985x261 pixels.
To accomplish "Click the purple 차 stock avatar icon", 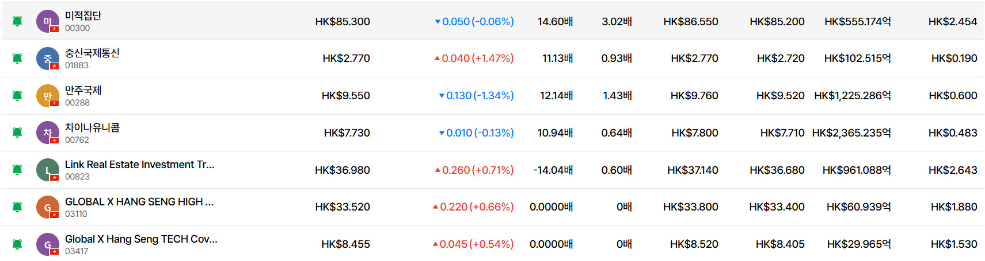I will pyautogui.click(x=48, y=133).
